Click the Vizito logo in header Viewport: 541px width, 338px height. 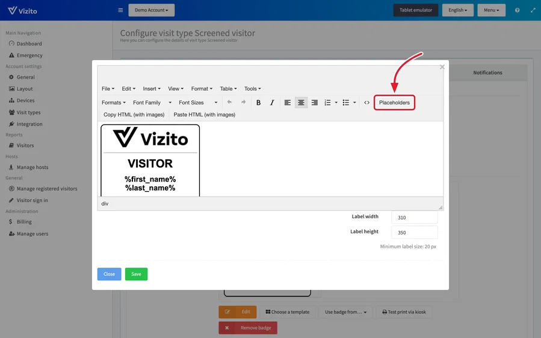(22, 10)
